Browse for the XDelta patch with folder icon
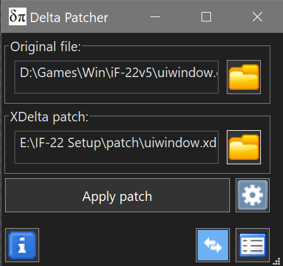The image size is (283, 266). point(244,147)
